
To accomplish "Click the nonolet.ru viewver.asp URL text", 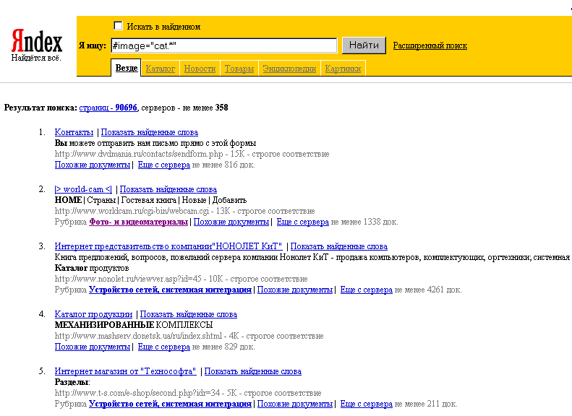I will 128,279.
